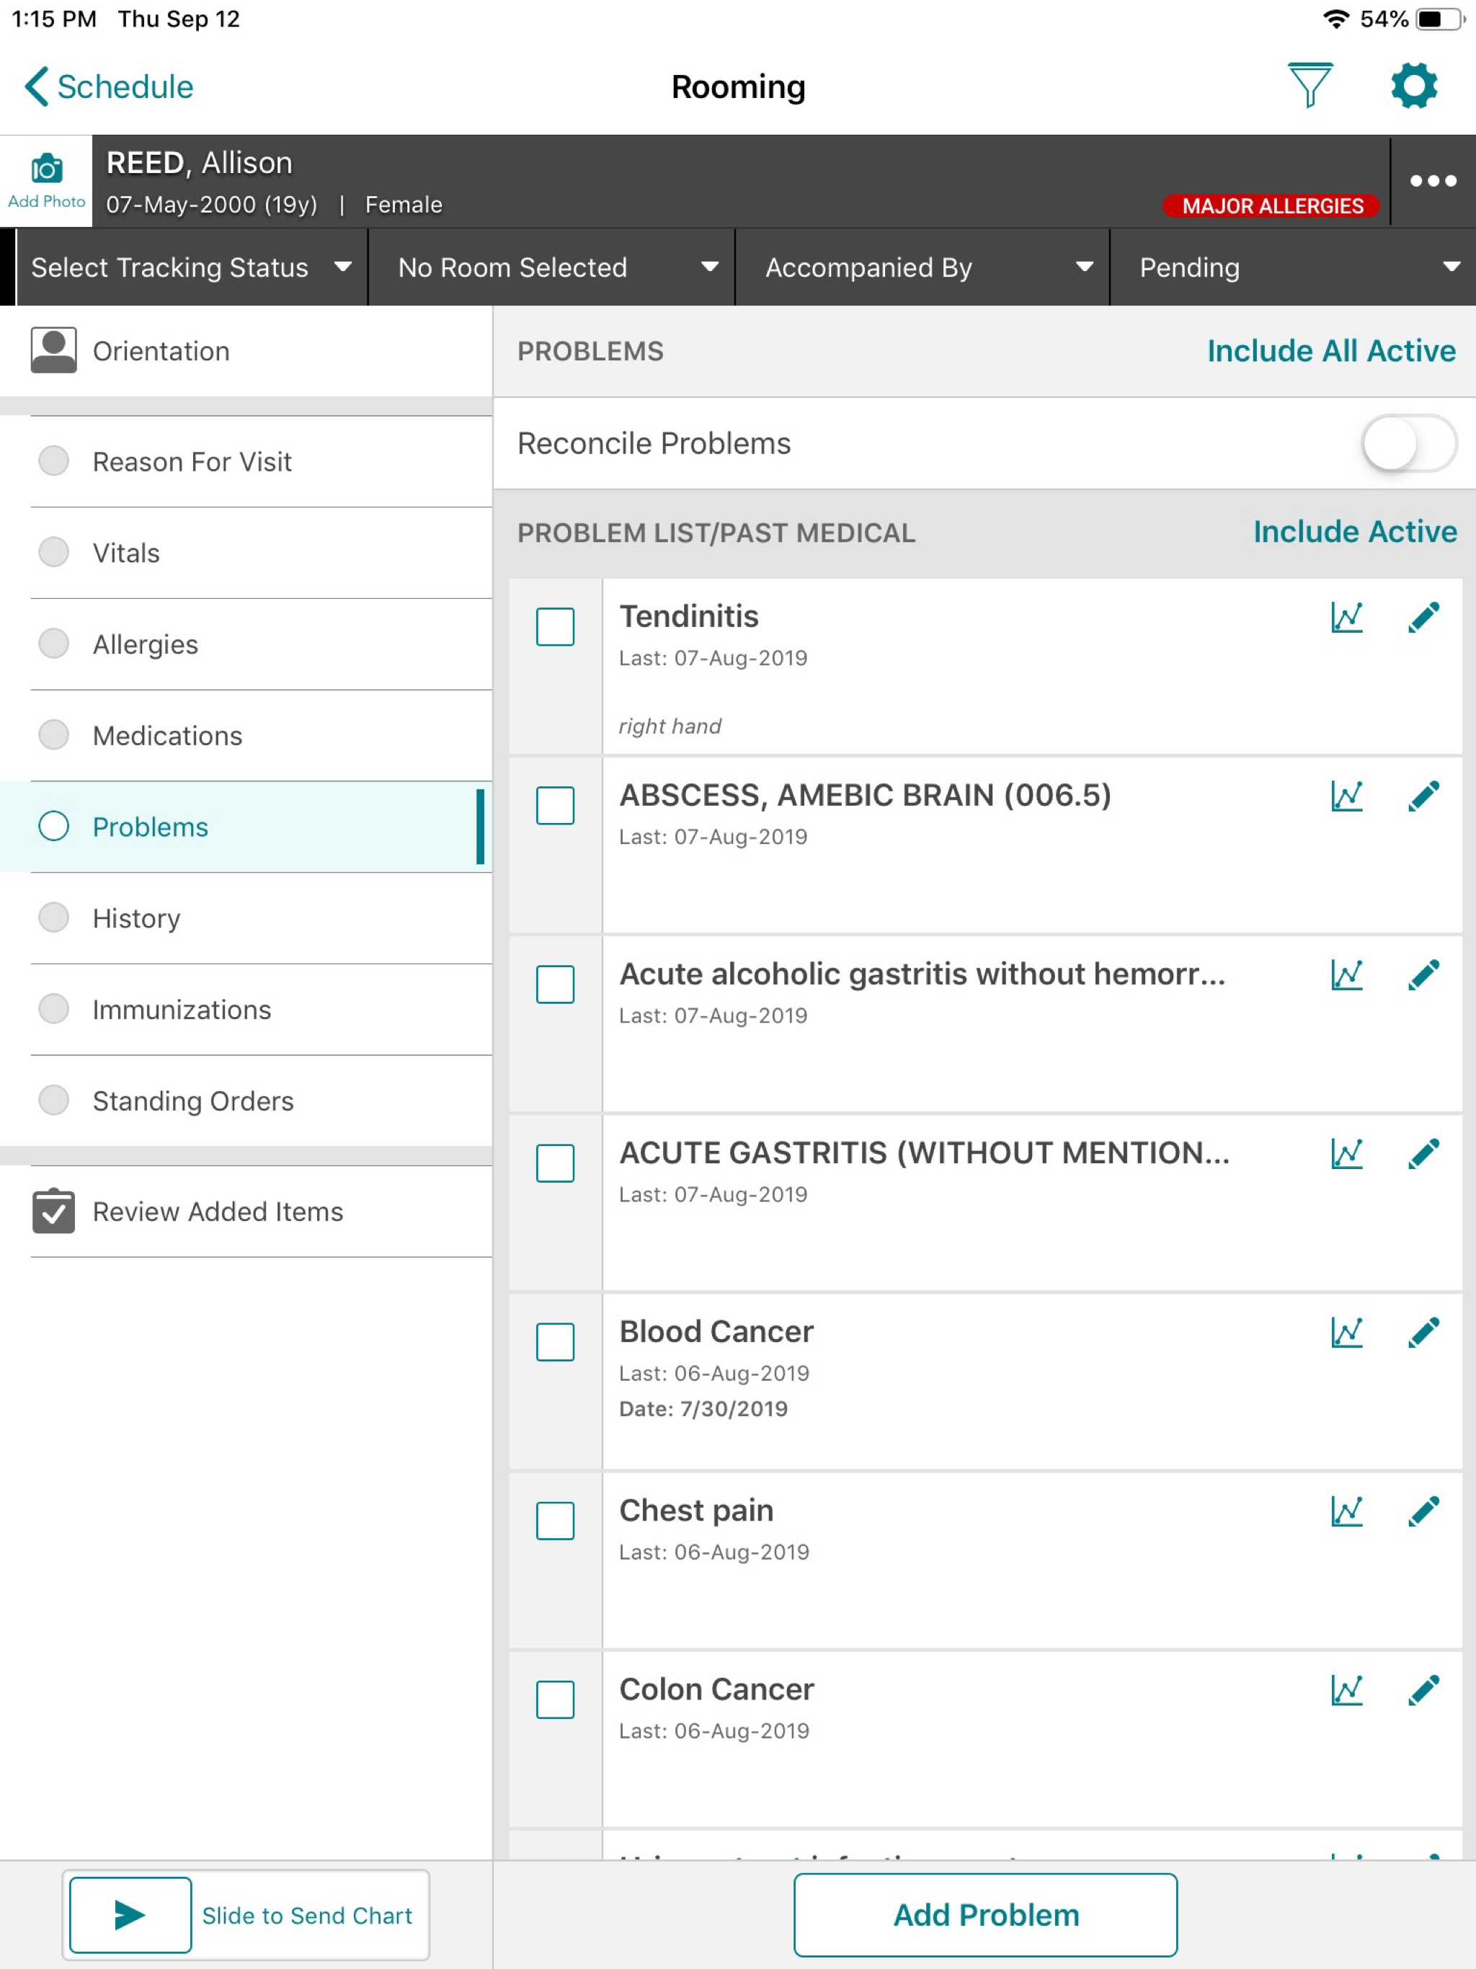Check the Colon Cancer checkbox
The image size is (1476, 1969).
[x=556, y=1700]
